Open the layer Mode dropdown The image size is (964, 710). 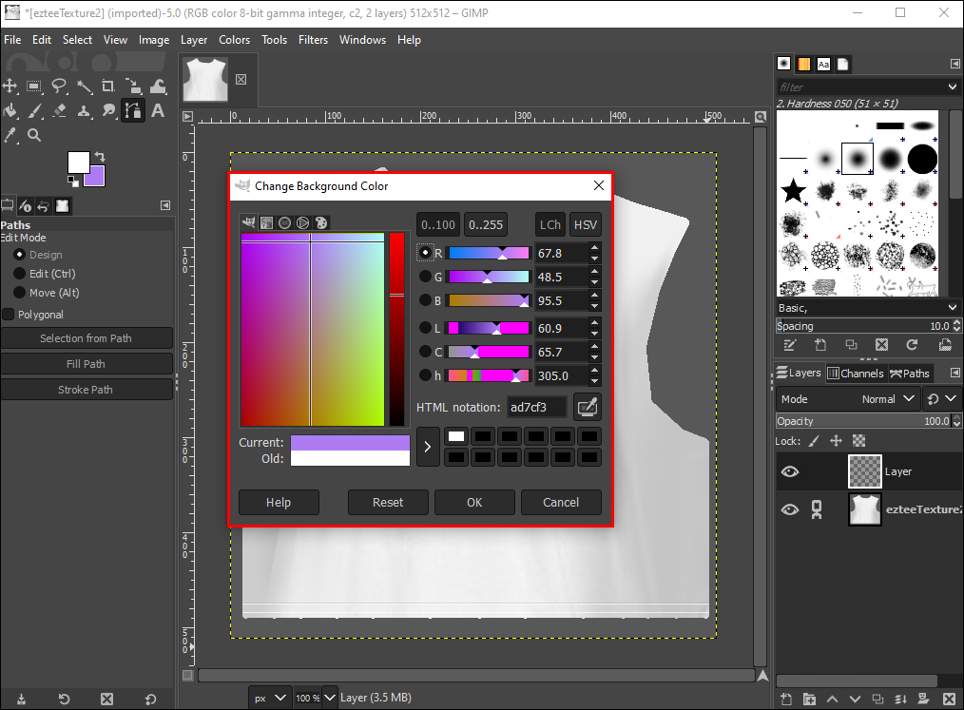[x=847, y=399]
